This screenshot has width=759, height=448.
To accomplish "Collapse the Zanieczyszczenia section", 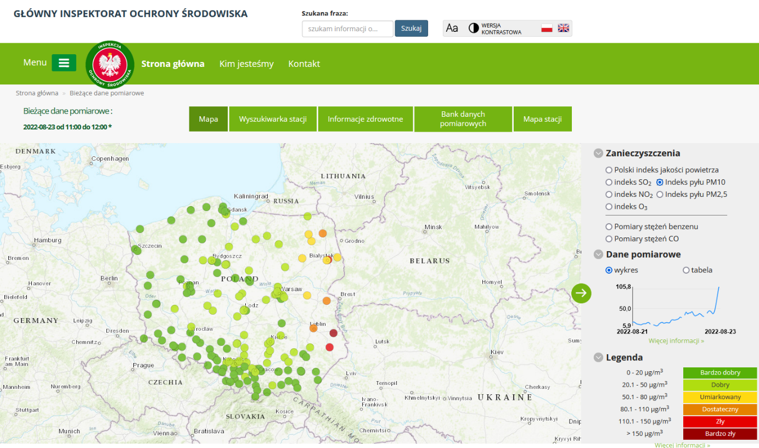I will click(598, 154).
